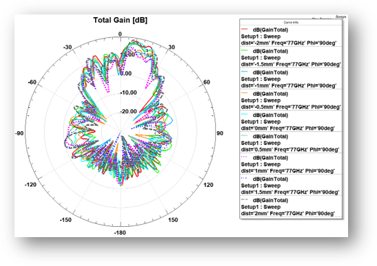Click the Ansys watermark label
Viewport: 377px width, 266px height.
340,16
